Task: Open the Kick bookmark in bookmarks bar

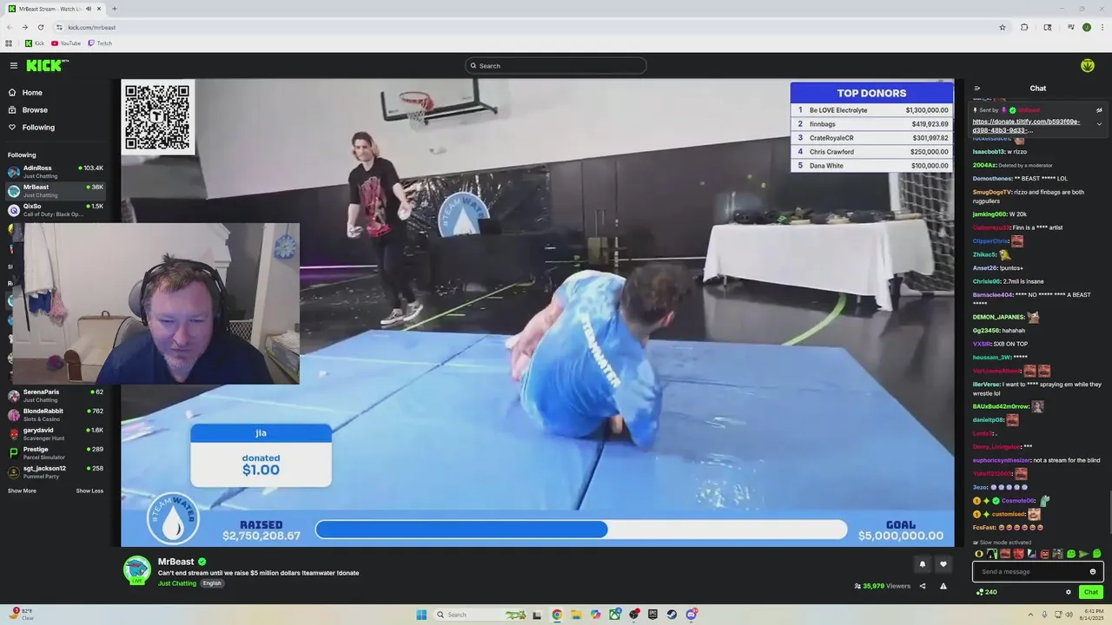Action: (35, 43)
